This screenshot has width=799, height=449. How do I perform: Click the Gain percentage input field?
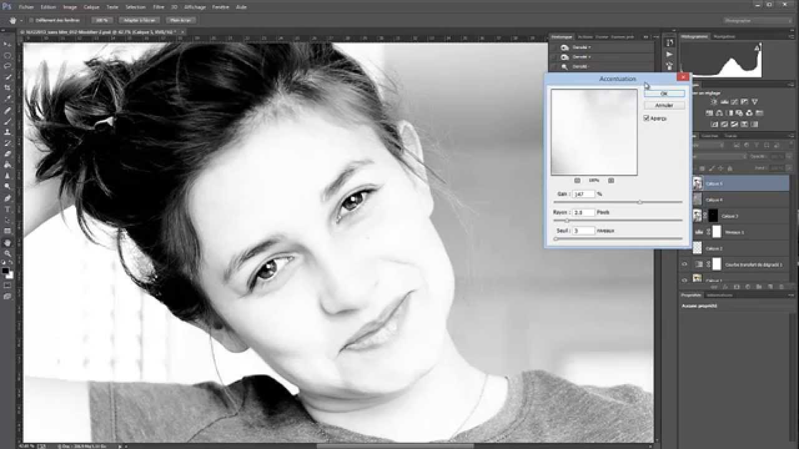pos(584,194)
